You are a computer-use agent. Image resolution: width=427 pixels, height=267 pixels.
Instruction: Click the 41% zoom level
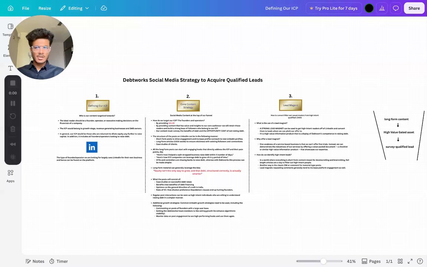pyautogui.click(x=351, y=261)
